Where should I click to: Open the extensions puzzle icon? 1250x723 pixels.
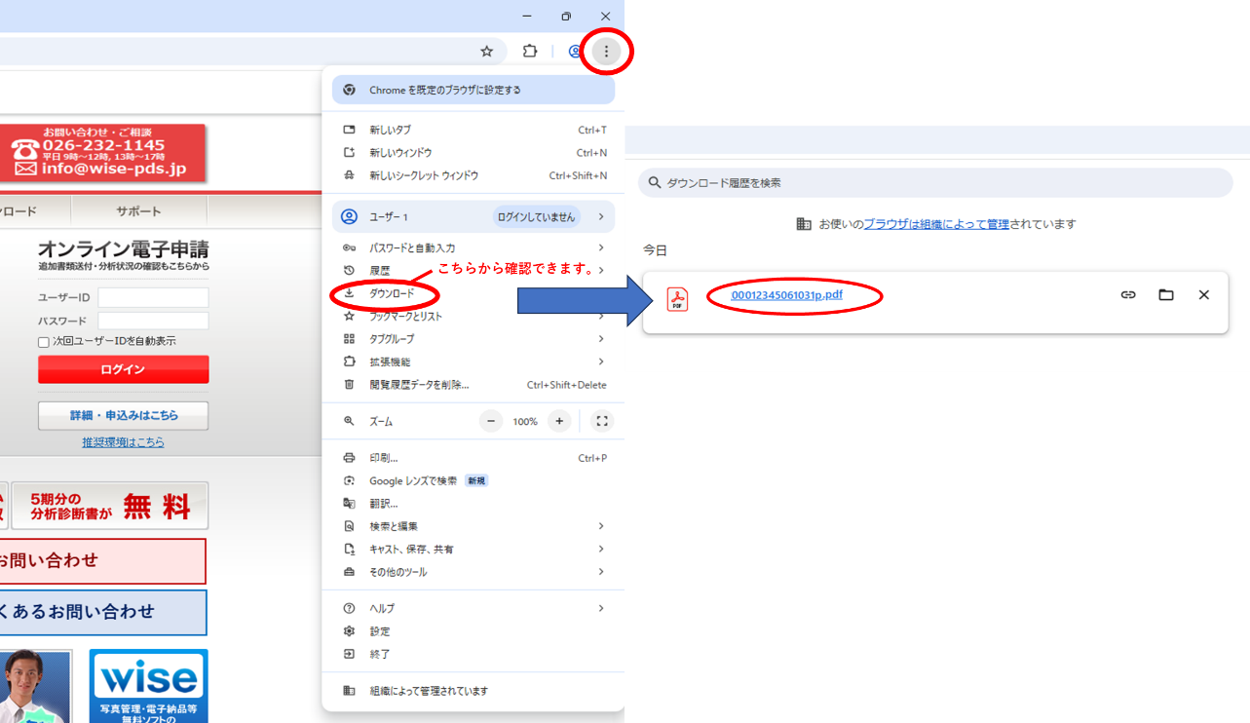tap(530, 52)
